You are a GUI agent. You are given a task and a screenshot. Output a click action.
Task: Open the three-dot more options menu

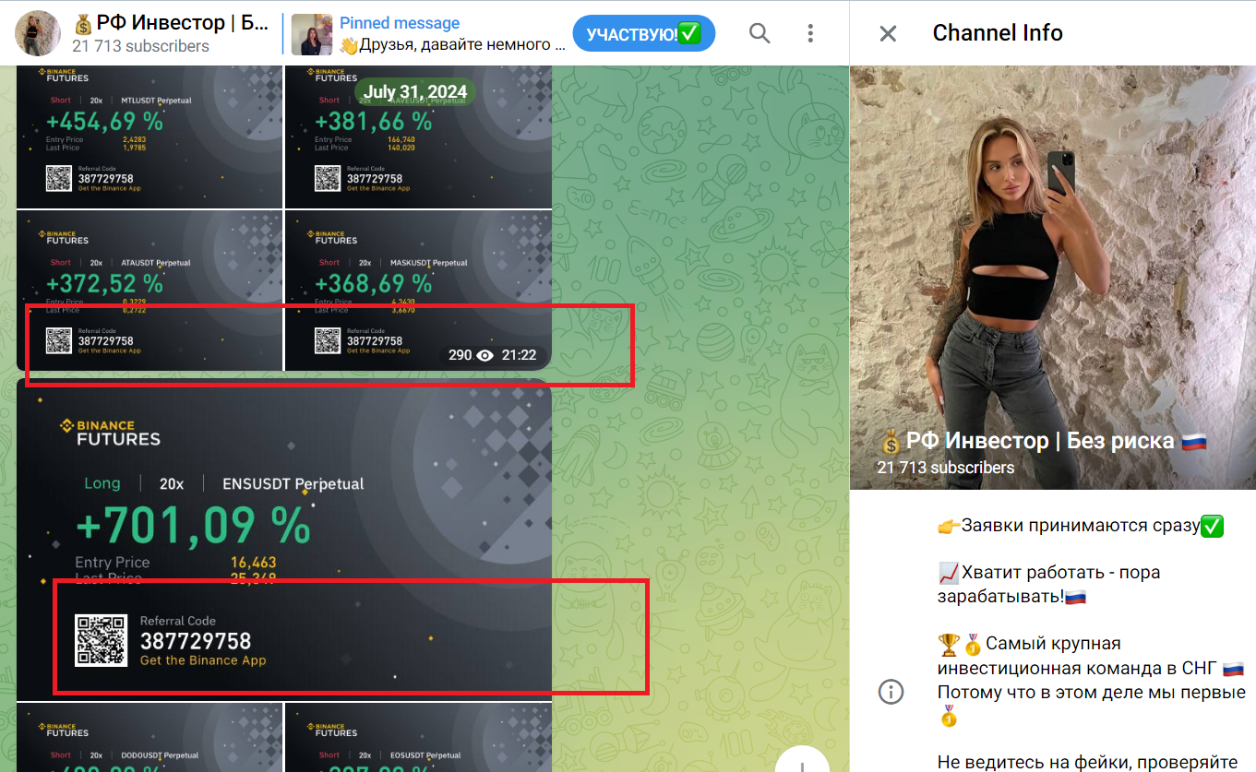810,33
